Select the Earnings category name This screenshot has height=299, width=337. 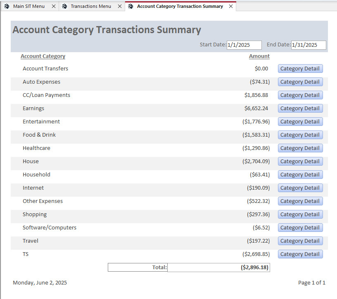coord(33,108)
